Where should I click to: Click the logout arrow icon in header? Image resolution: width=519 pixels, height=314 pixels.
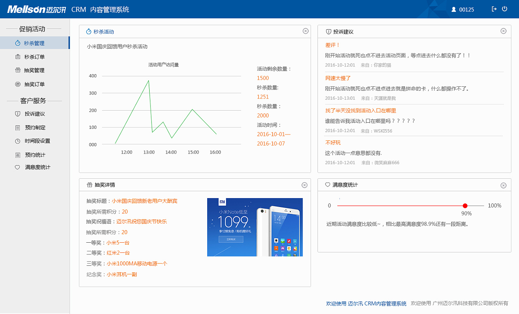click(494, 9)
